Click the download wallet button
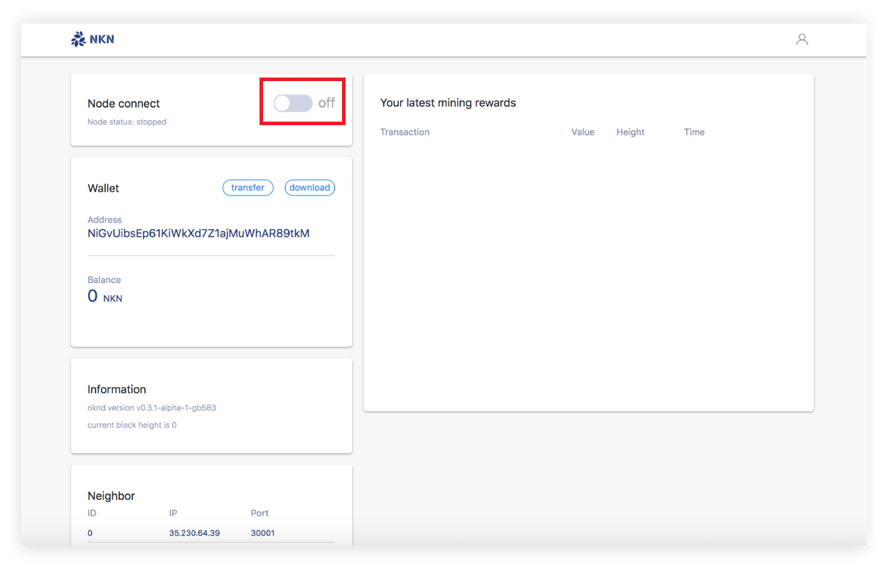 pos(309,188)
